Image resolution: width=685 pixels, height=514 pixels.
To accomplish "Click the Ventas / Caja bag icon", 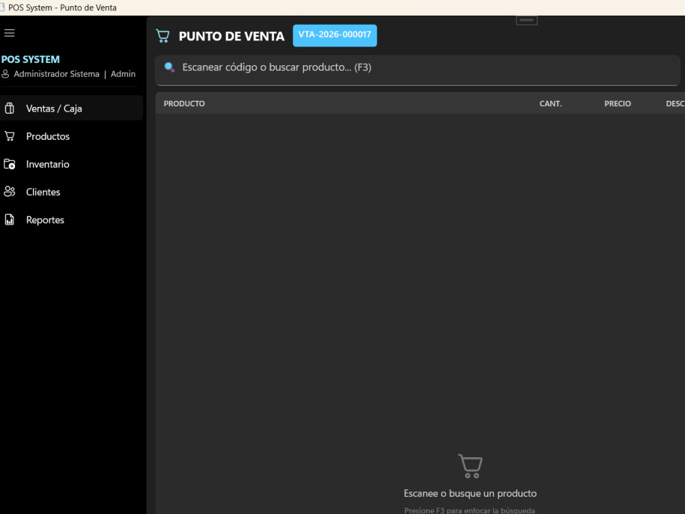I will coord(10,108).
